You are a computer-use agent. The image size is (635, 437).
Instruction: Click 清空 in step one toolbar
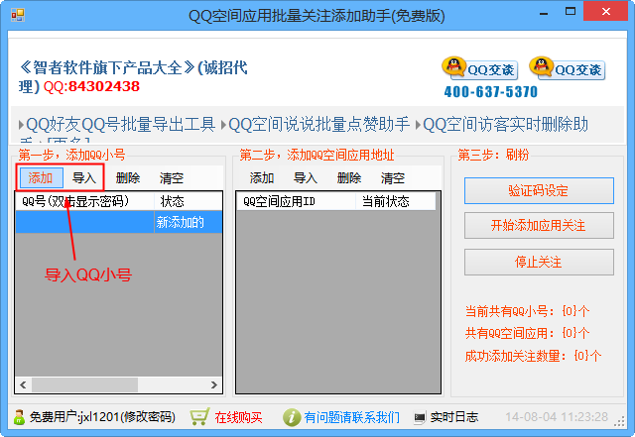(172, 178)
